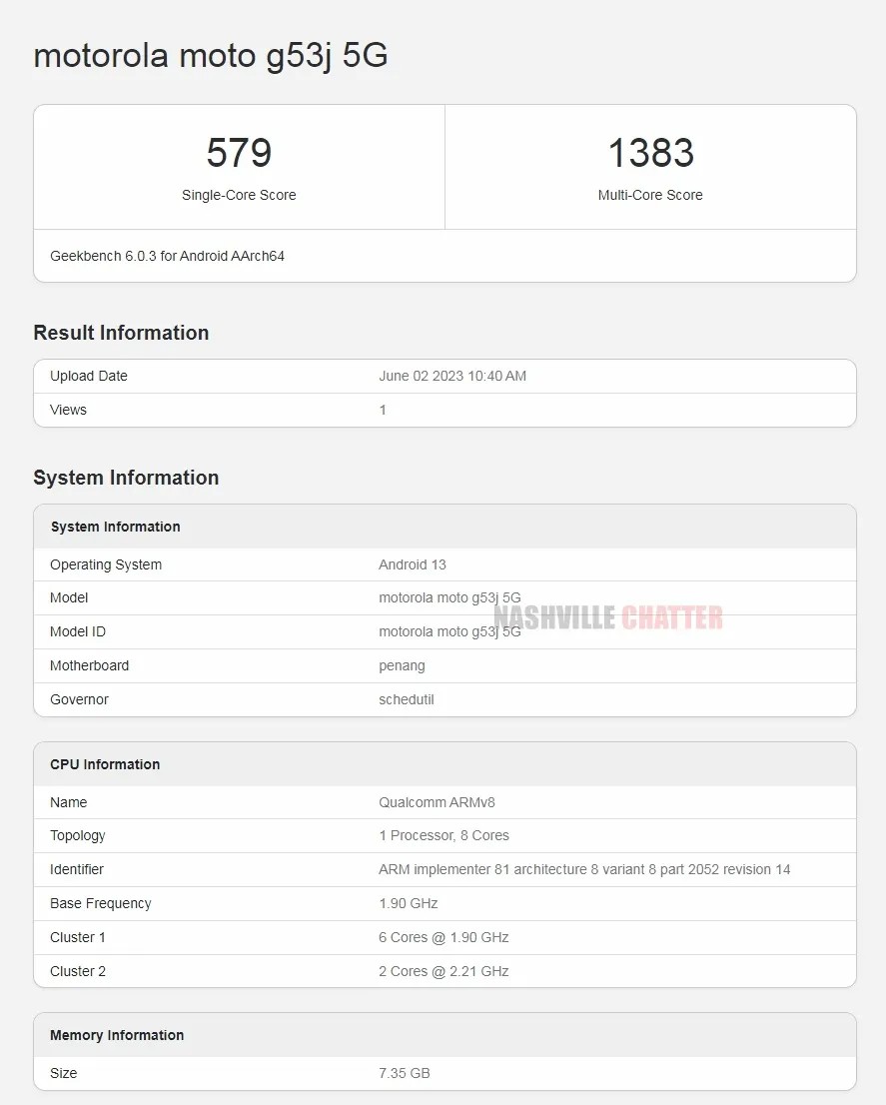
Task: Click the large 'System Information' section heading
Action: [x=126, y=478]
